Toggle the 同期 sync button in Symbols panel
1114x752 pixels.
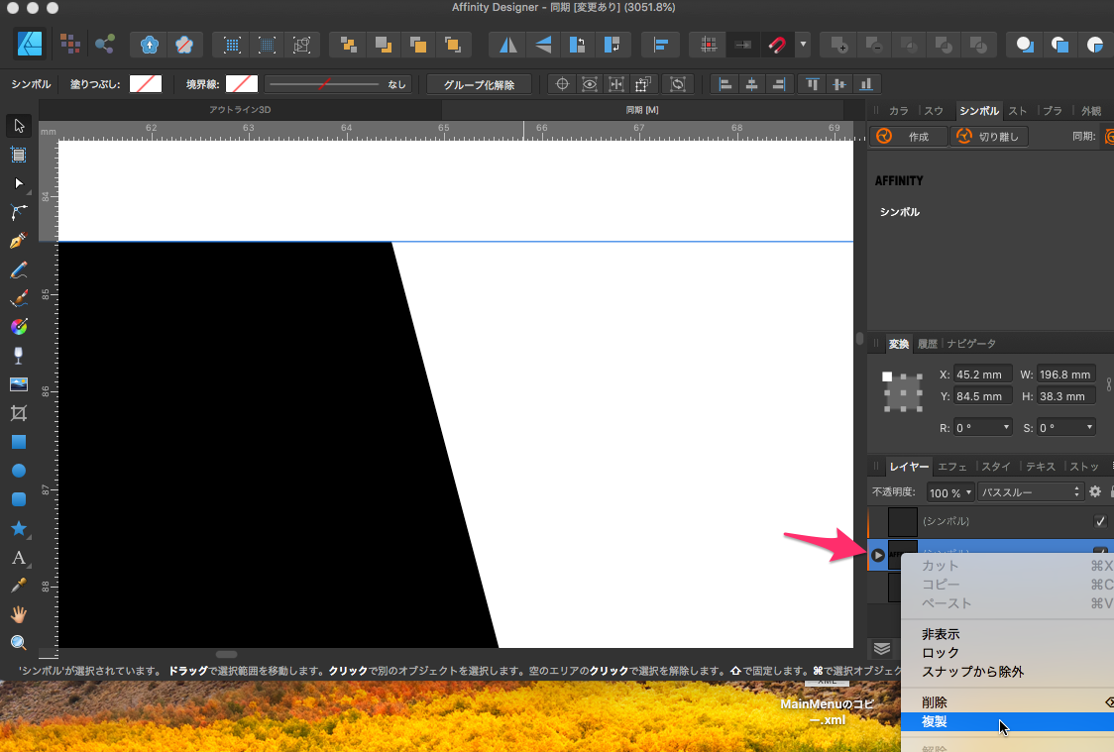(x=1108, y=137)
